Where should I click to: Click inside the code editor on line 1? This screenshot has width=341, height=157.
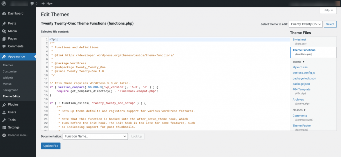pos(133,39)
